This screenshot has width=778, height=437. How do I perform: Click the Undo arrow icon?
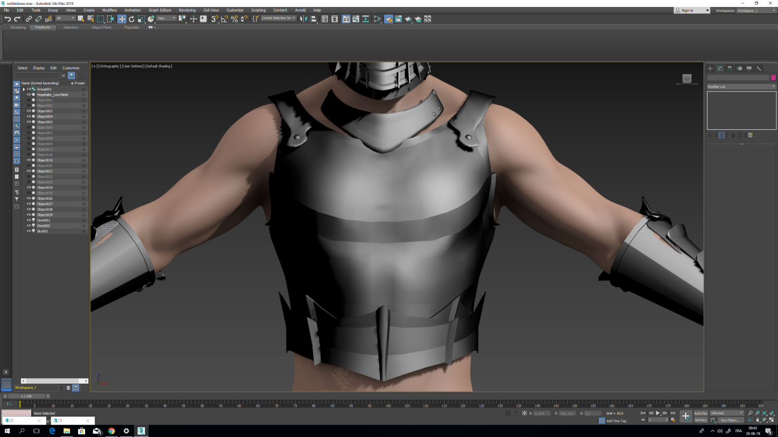coord(7,19)
